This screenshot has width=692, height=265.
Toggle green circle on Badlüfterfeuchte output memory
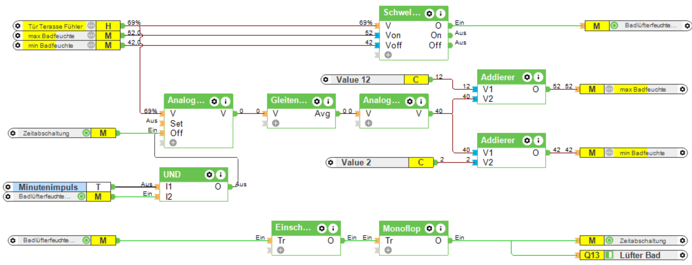[x=614, y=25]
